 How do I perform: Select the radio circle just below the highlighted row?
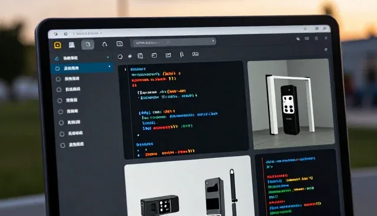pyautogui.click(x=58, y=79)
